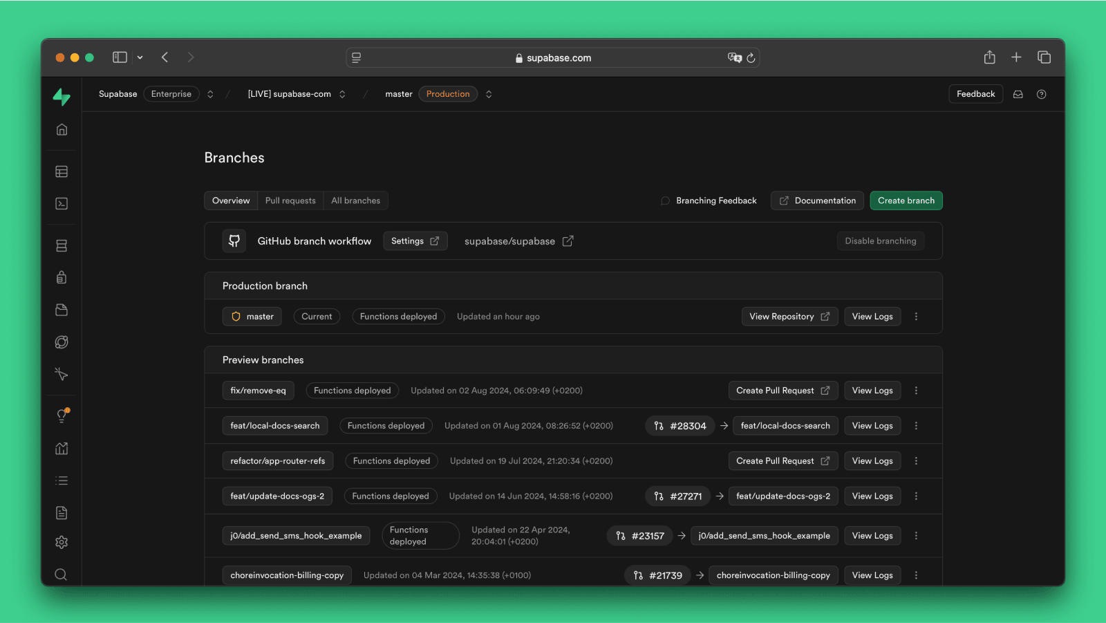Click the help question mark icon
This screenshot has height=623, width=1106.
coord(1042,94)
